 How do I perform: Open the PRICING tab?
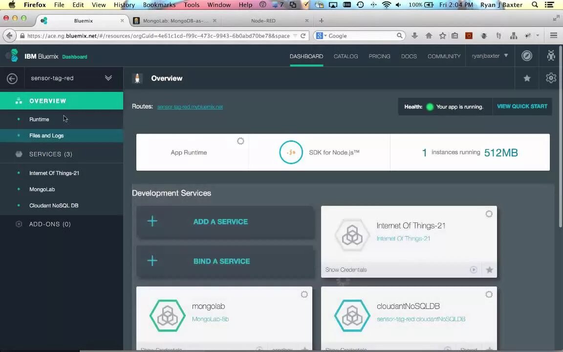[x=379, y=56]
